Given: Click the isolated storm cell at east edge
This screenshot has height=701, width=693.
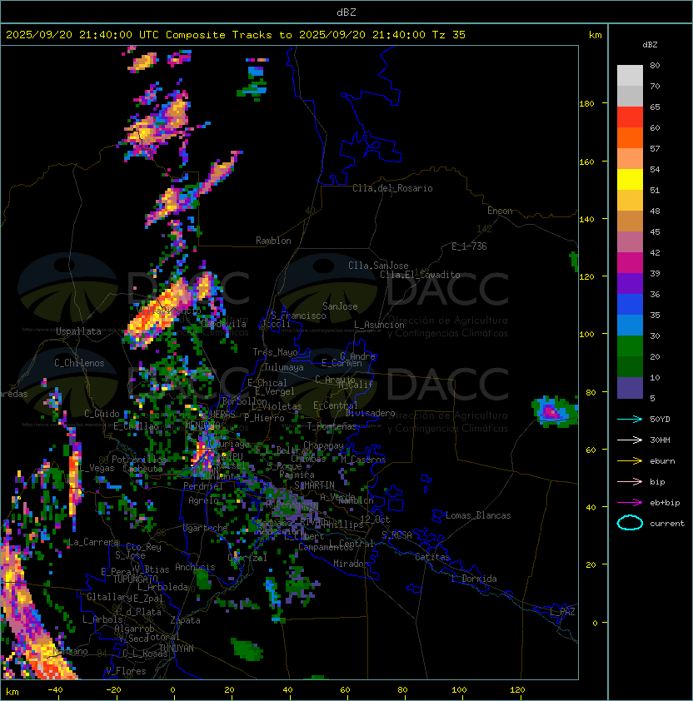Looking at the screenshot, I should pyautogui.click(x=555, y=411).
